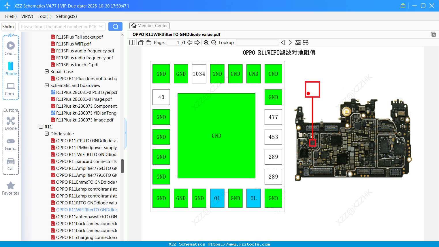Open OPPO R11charging connector file
439x247 pixels.
point(86,237)
